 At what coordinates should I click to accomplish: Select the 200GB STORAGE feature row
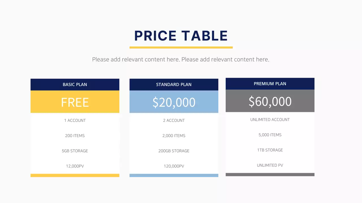tap(174, 151)
